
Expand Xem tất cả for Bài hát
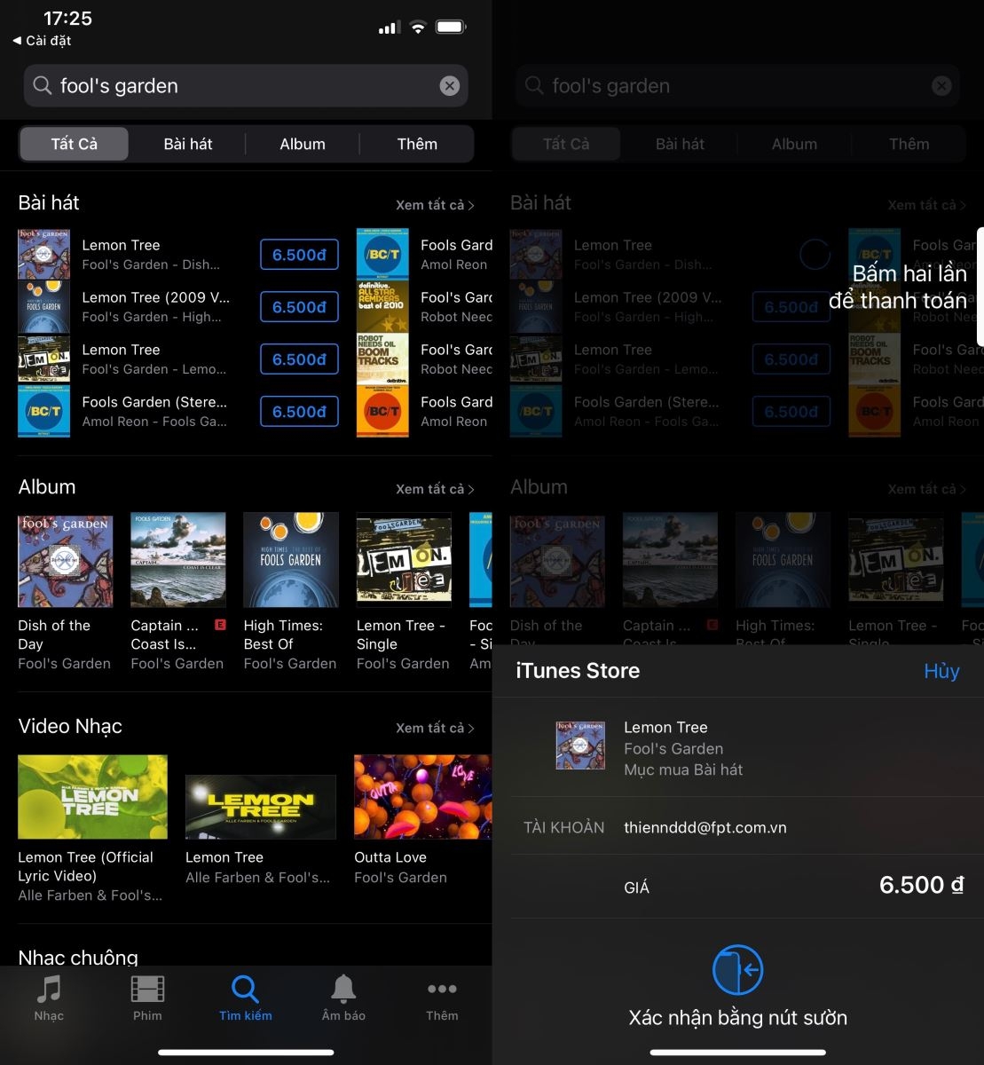435,205
